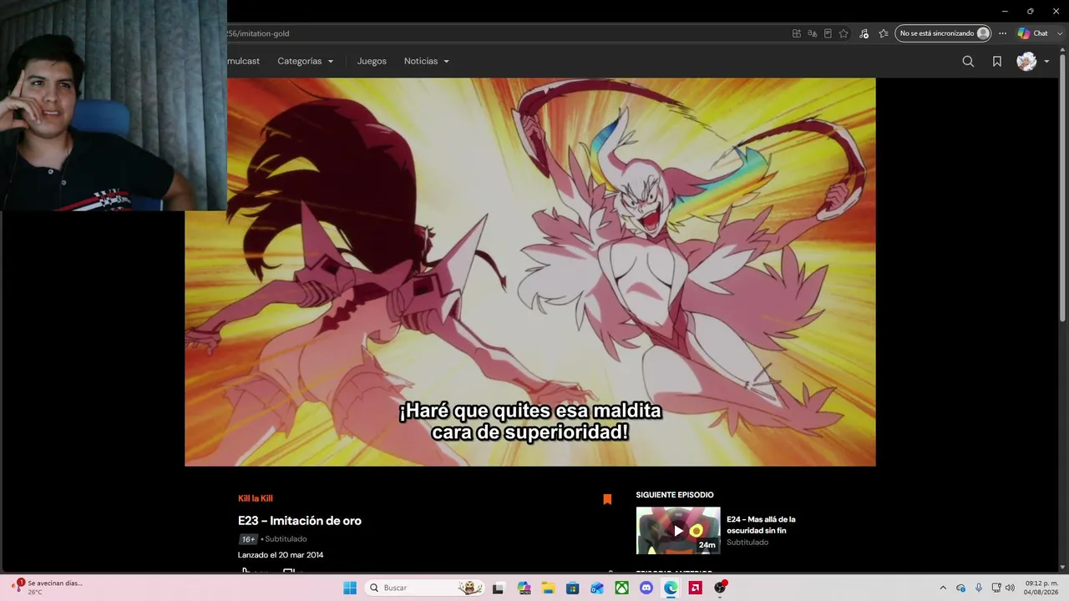Play the E24 next episode thumbnail
The height and width of the screenshot is (601, 1069).
[678, 530]
